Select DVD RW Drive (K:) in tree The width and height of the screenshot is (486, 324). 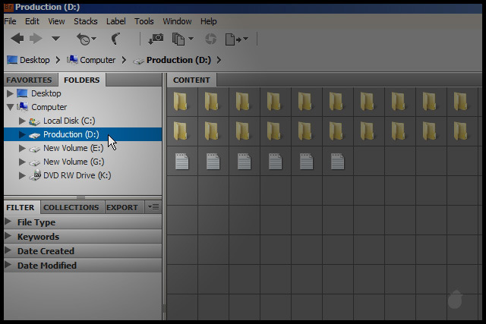coord(76,175)
